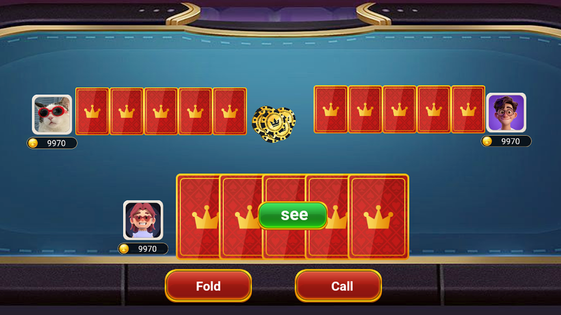Select left opponent's first face-down card
This screenshot has width=561, height=315.
coord(92,111)
